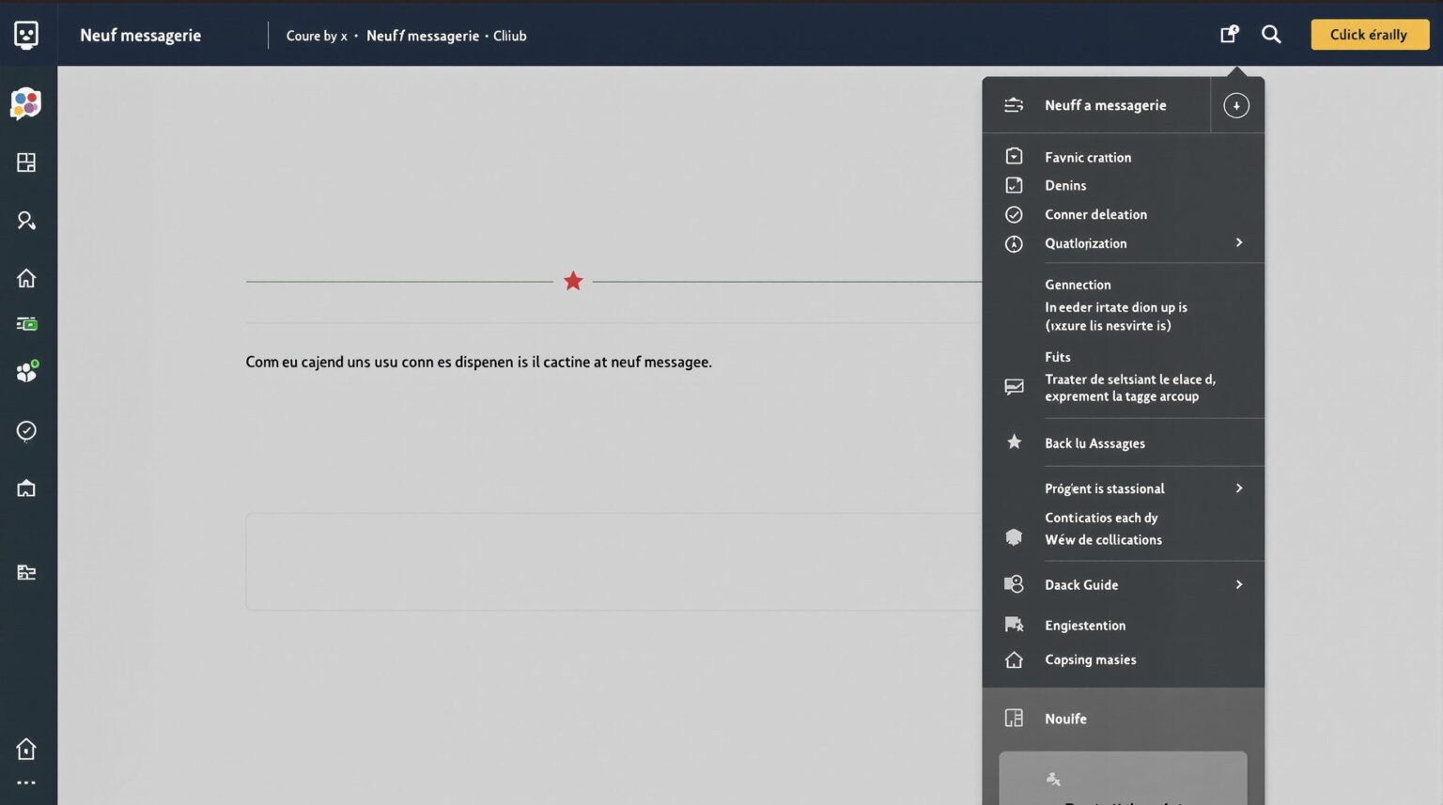Click the red star divider marker

pos(573,281)
